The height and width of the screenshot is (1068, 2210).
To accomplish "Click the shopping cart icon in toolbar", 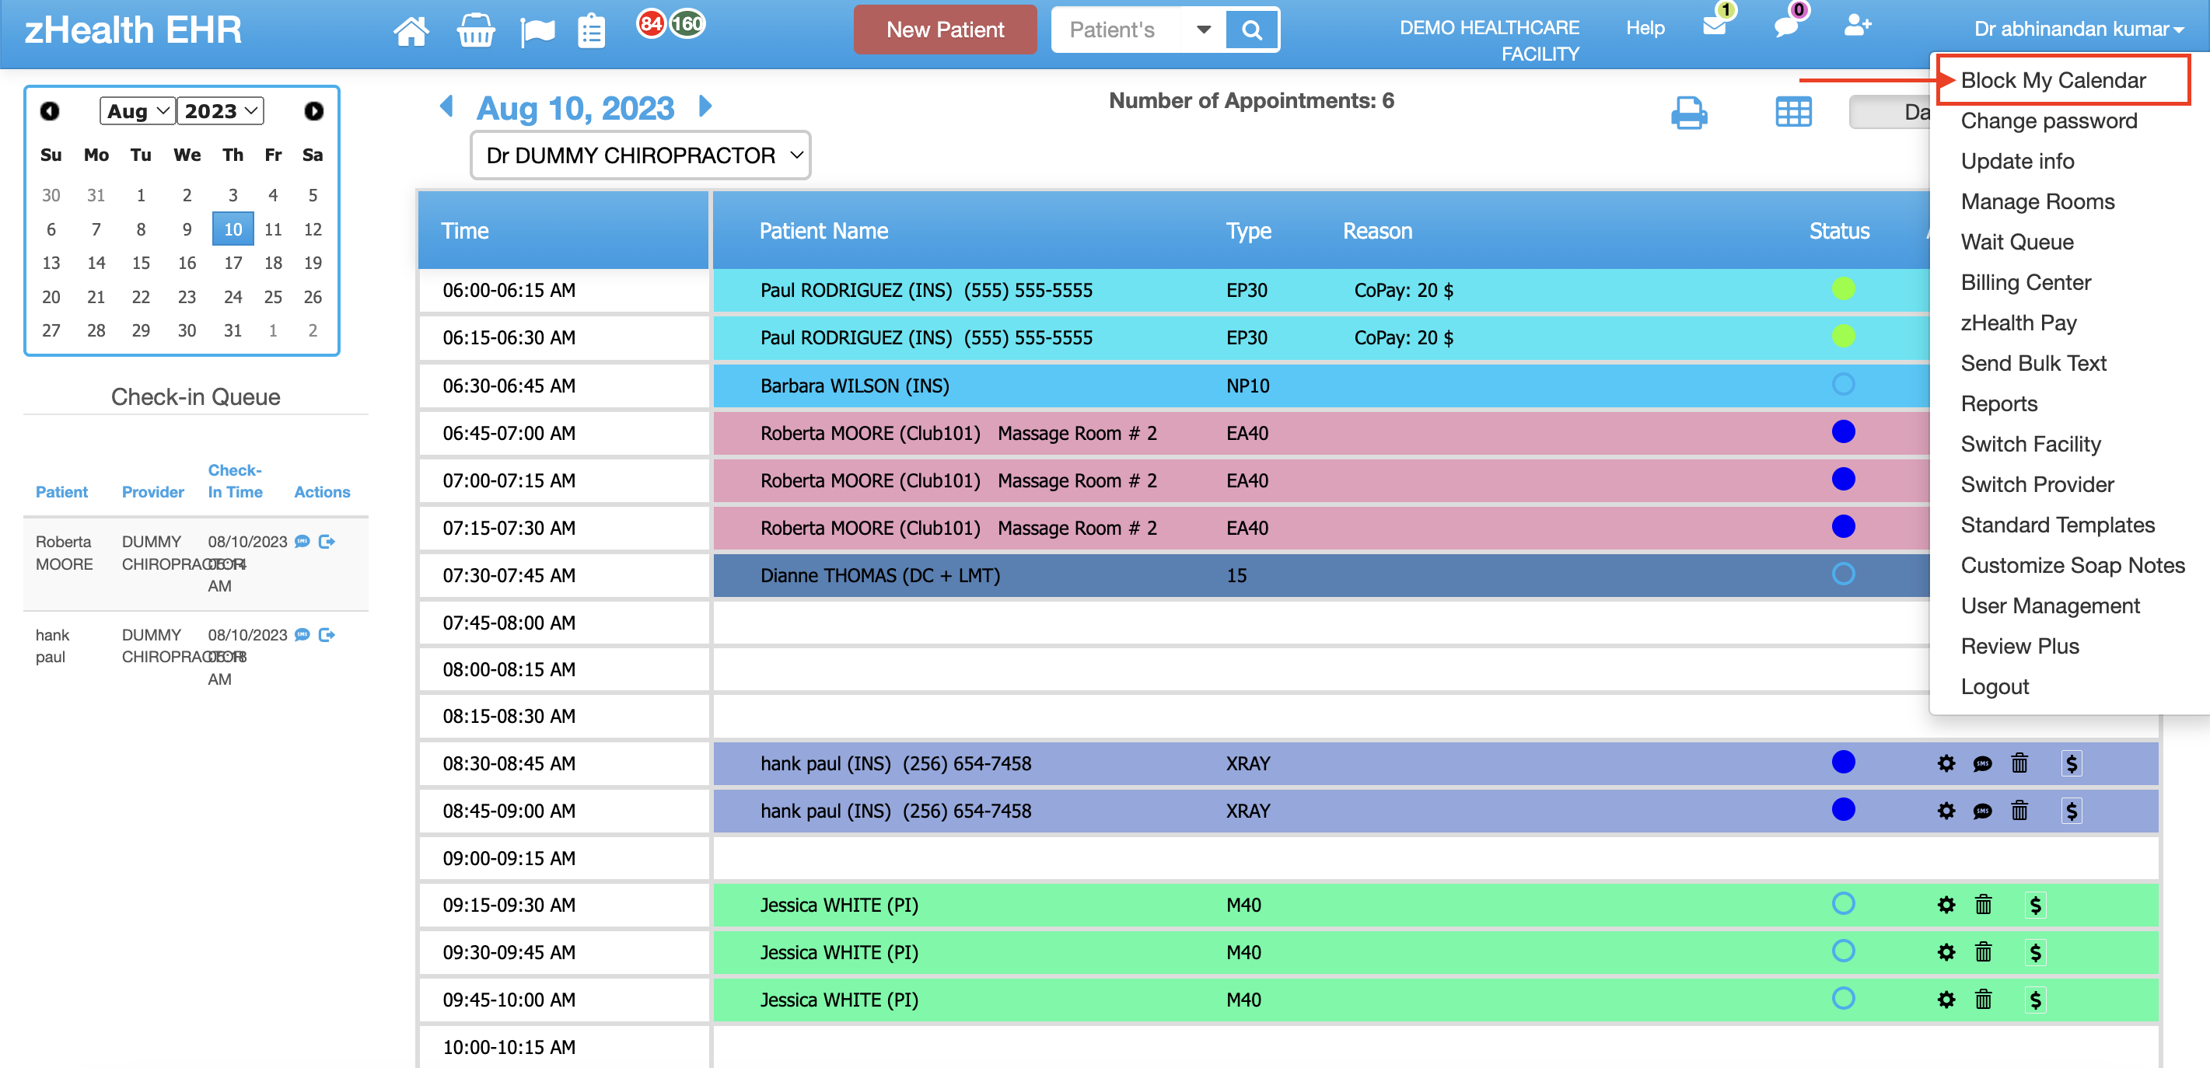I will [x=475, y=30].
